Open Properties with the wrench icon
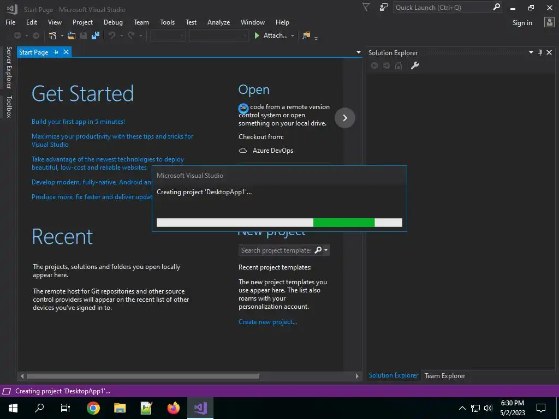Viewport: 559px width, 419px height. [x=415, y=65]
